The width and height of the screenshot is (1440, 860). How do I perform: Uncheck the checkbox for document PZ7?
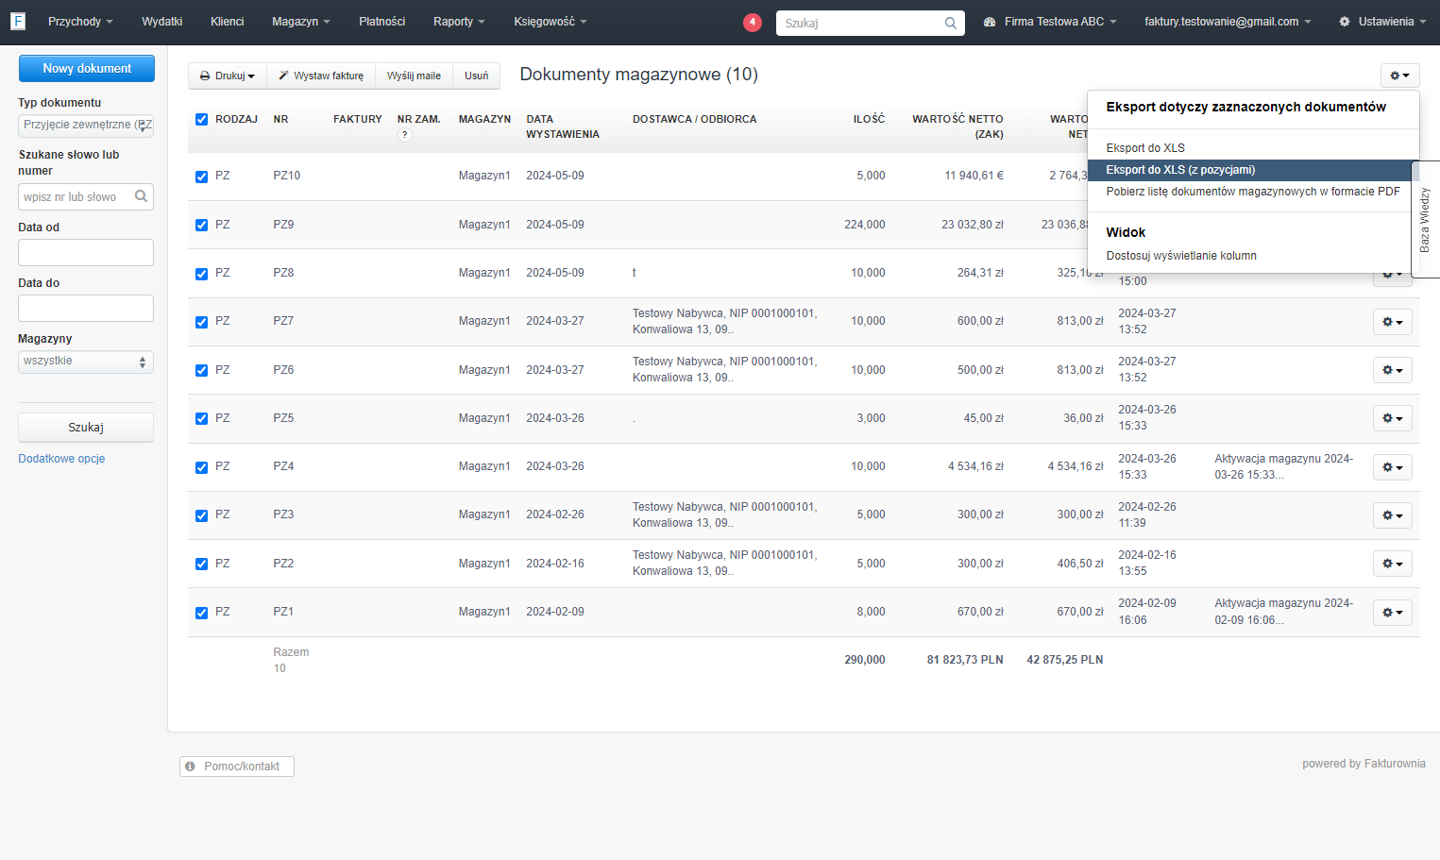[201, 322]
